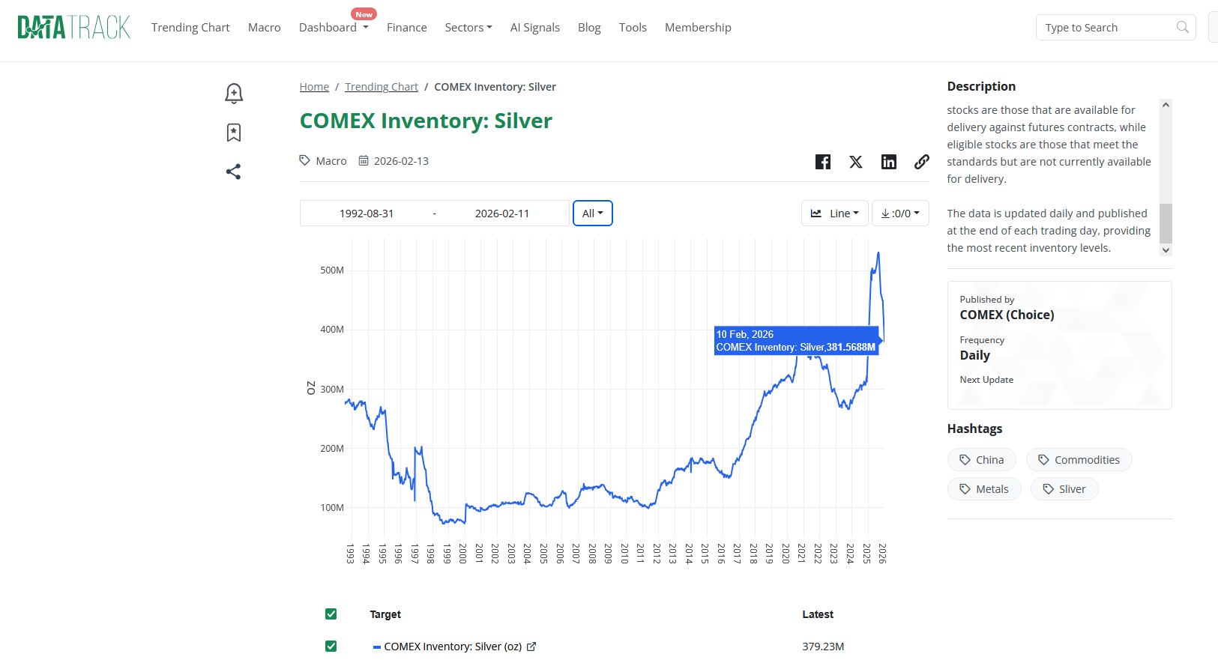Bookmark this chart with the star icon
This screenshot has height=666, width=1218.
pos(234,133)
